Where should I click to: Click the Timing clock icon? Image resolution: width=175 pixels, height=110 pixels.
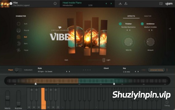click(x=167, y=102)
